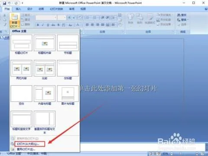This screenshot has width=208, height=156.
Task: Click the Justify alignment icon
Action: click(x=103, y=25)
